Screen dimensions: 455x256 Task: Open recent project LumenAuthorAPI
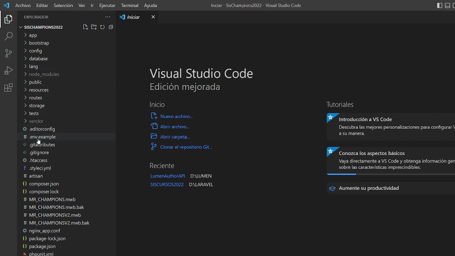click(x=167, y=176)
